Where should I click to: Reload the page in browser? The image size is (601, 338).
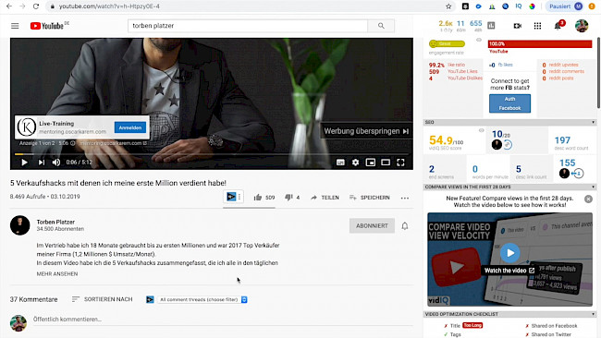36,6
